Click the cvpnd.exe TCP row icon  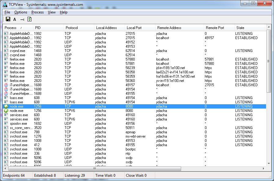6,51
